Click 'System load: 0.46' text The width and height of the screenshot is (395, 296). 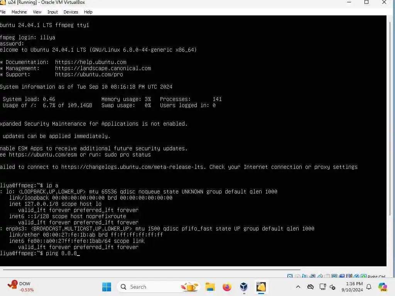tap(29, 99)
